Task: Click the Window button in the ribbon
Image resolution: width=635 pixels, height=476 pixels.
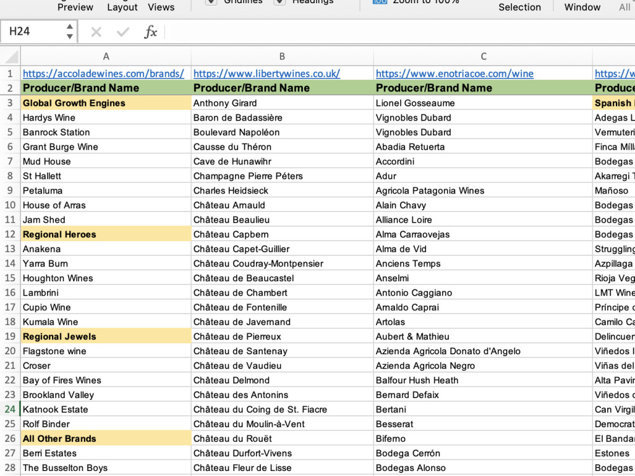Action: click(582, 7)
